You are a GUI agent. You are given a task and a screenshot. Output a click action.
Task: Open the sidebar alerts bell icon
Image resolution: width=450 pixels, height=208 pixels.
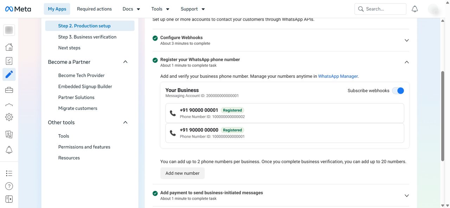(x=9, y=150)
